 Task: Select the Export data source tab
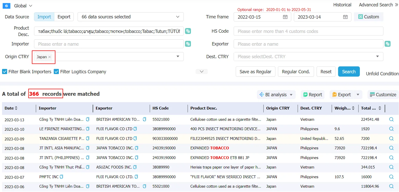click(x=64, y=17)
